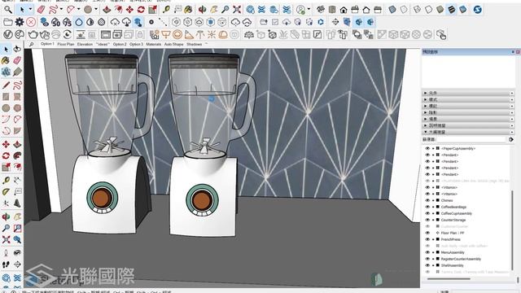Screen dimensions: 521x293
Task: Click the scene search magnifier beside Option 1
Action: (x=31, y=44)
